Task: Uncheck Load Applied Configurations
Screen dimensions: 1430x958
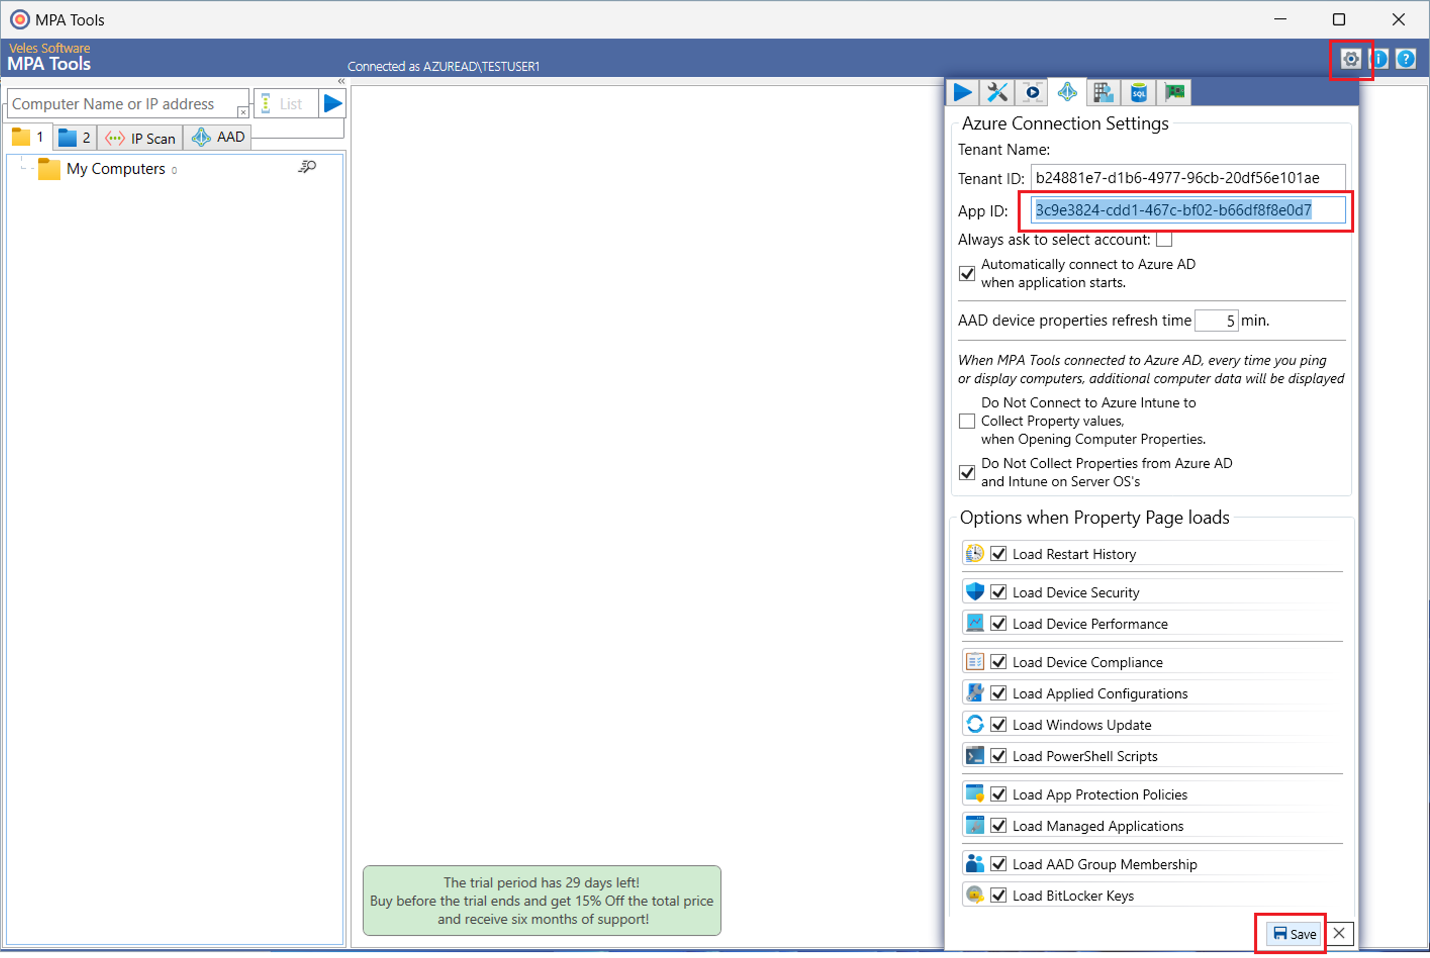Action: (998, 693)
